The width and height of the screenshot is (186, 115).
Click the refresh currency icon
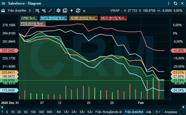(78, 11)
